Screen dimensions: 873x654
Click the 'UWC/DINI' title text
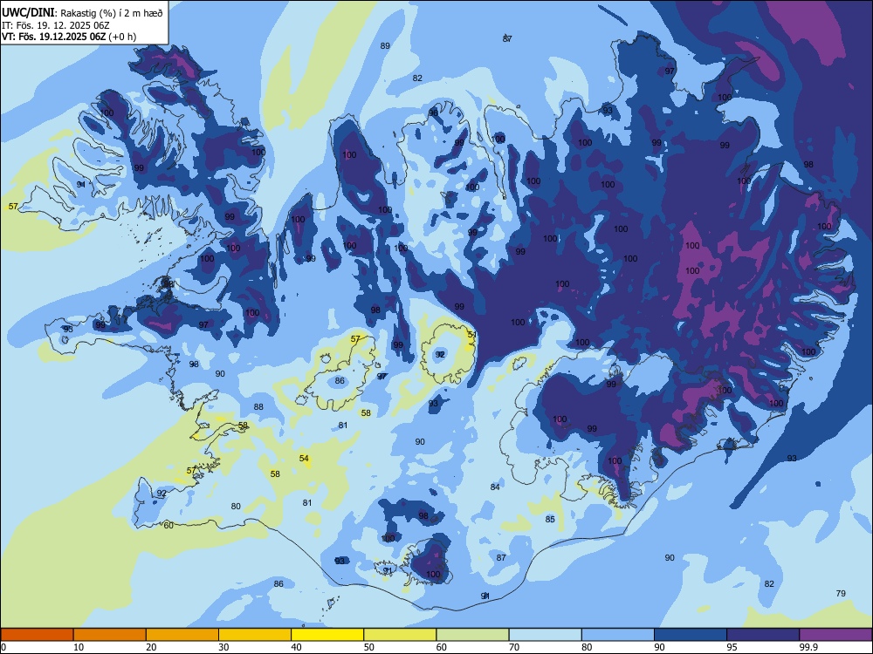[x=28, y=12]
